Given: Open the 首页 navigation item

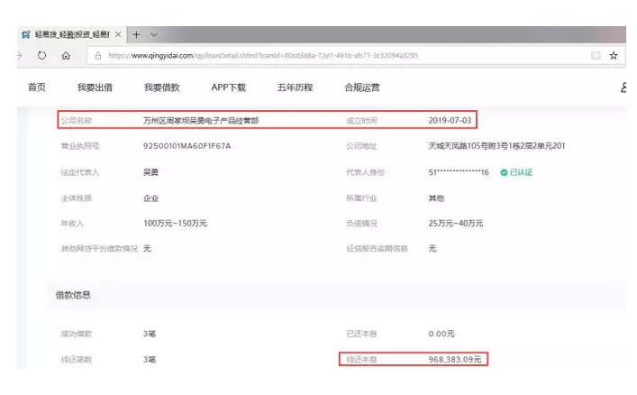Looking at the screenshot, I should tap(37, 87).
